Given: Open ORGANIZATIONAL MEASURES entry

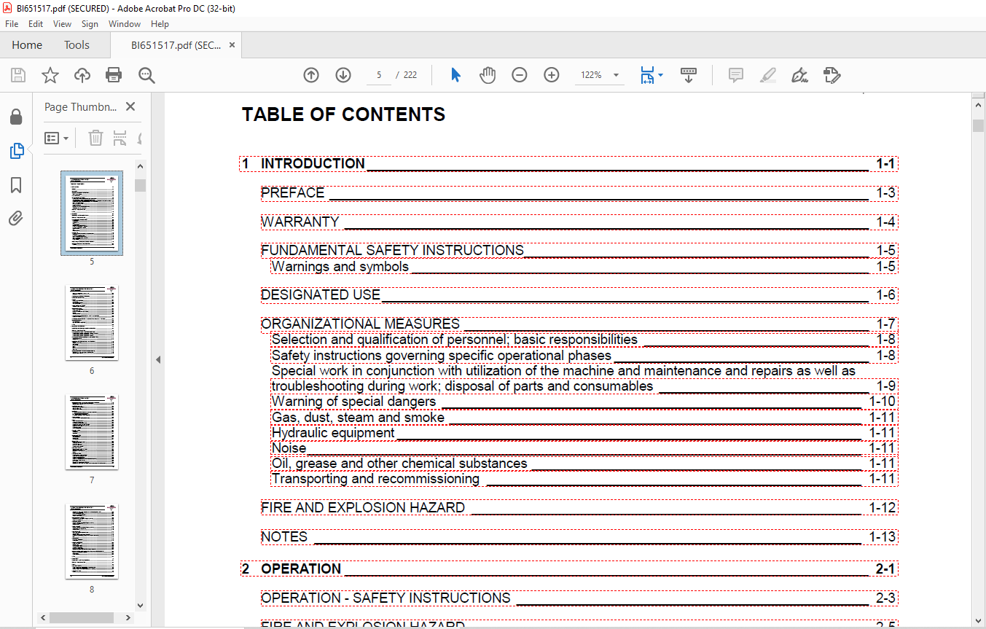Looking at the screenshot, I should 579,324.
